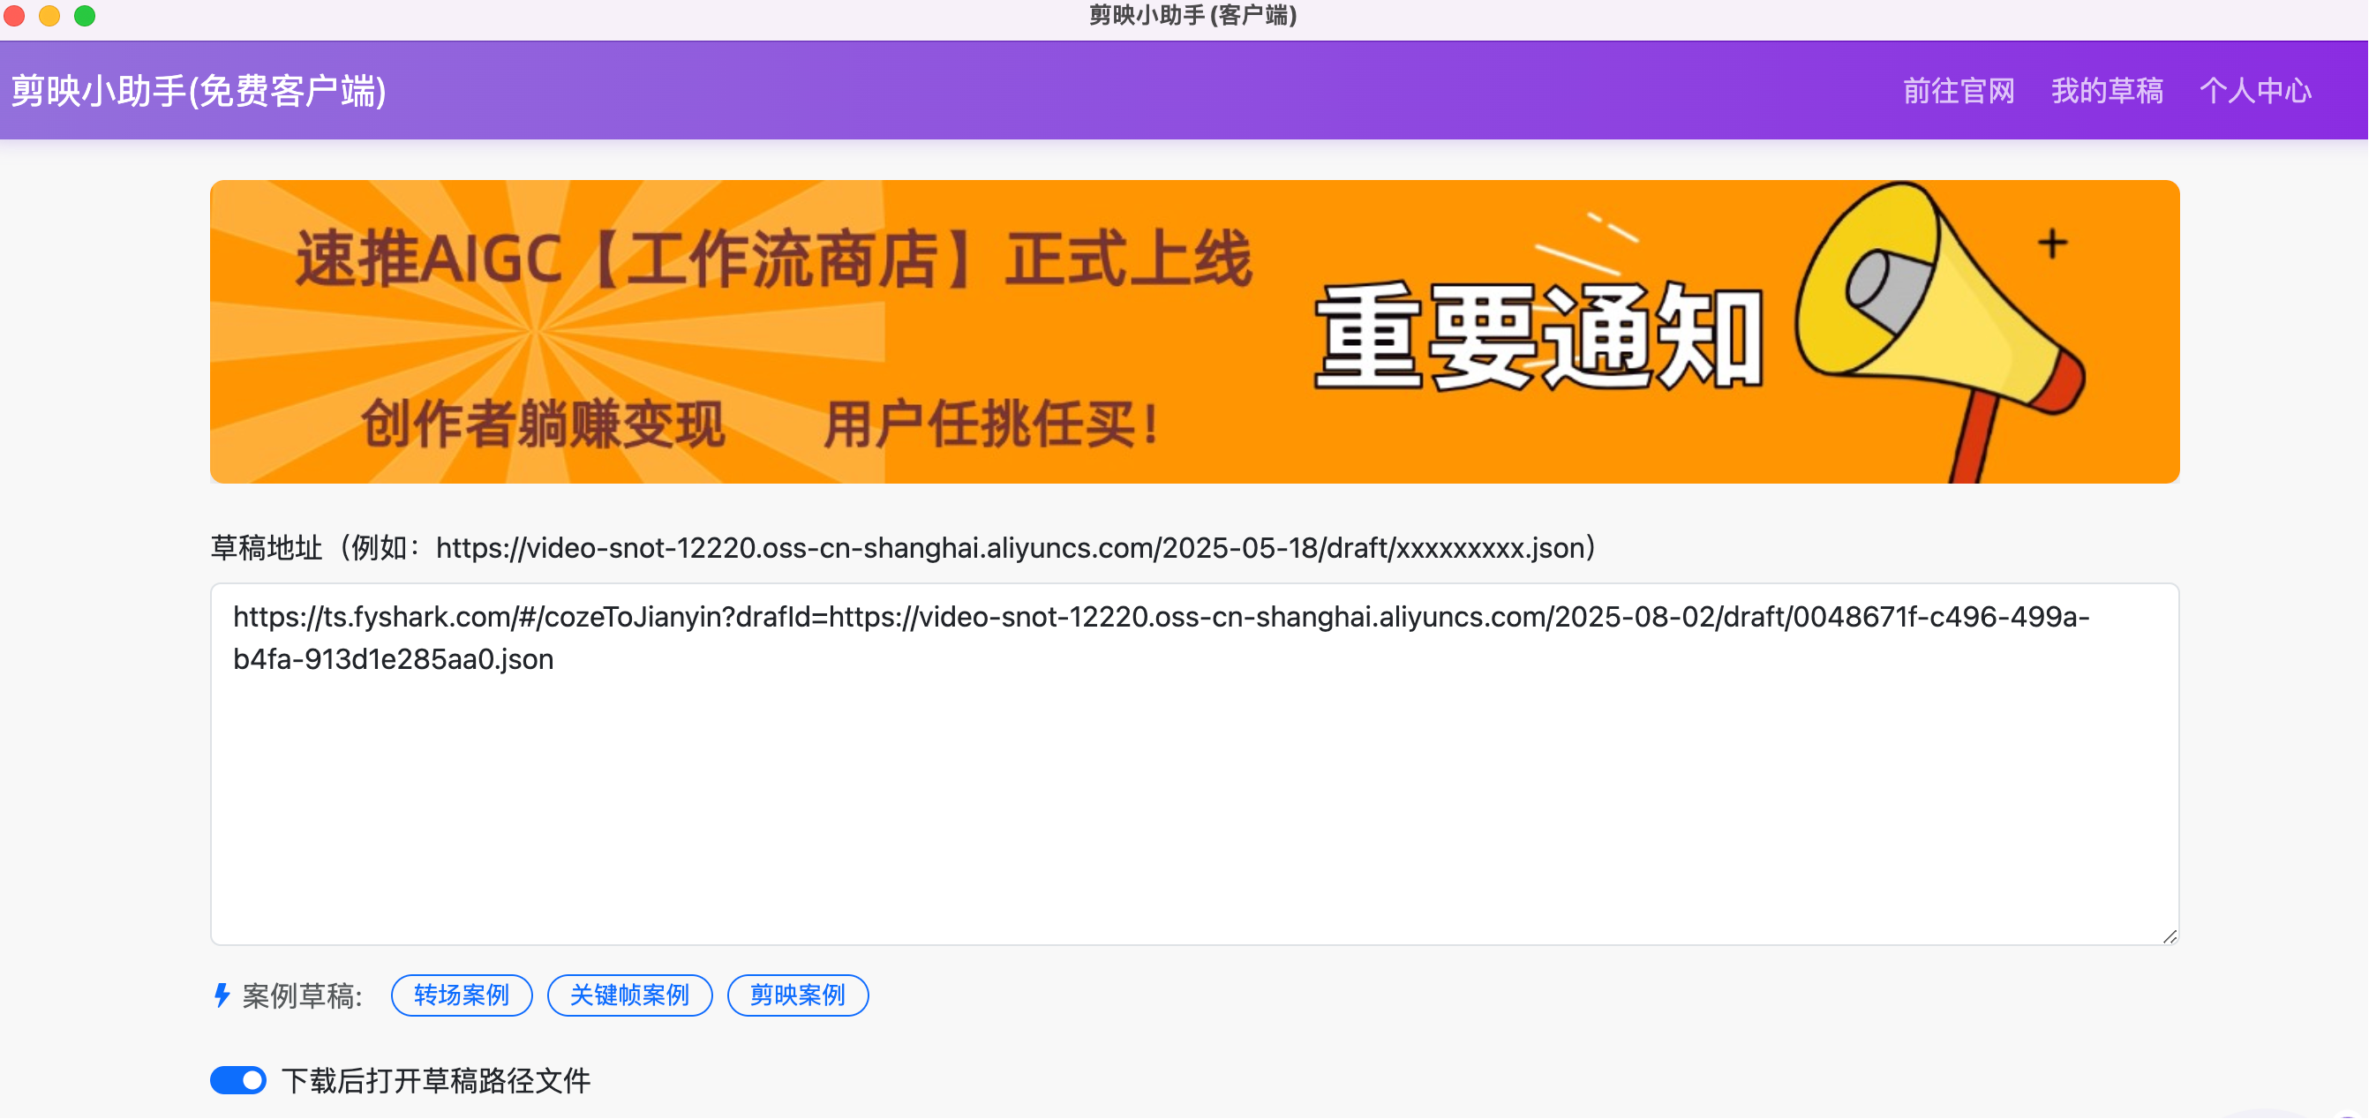Click the 用户任挑任买 text in the banner

point(989,423)
